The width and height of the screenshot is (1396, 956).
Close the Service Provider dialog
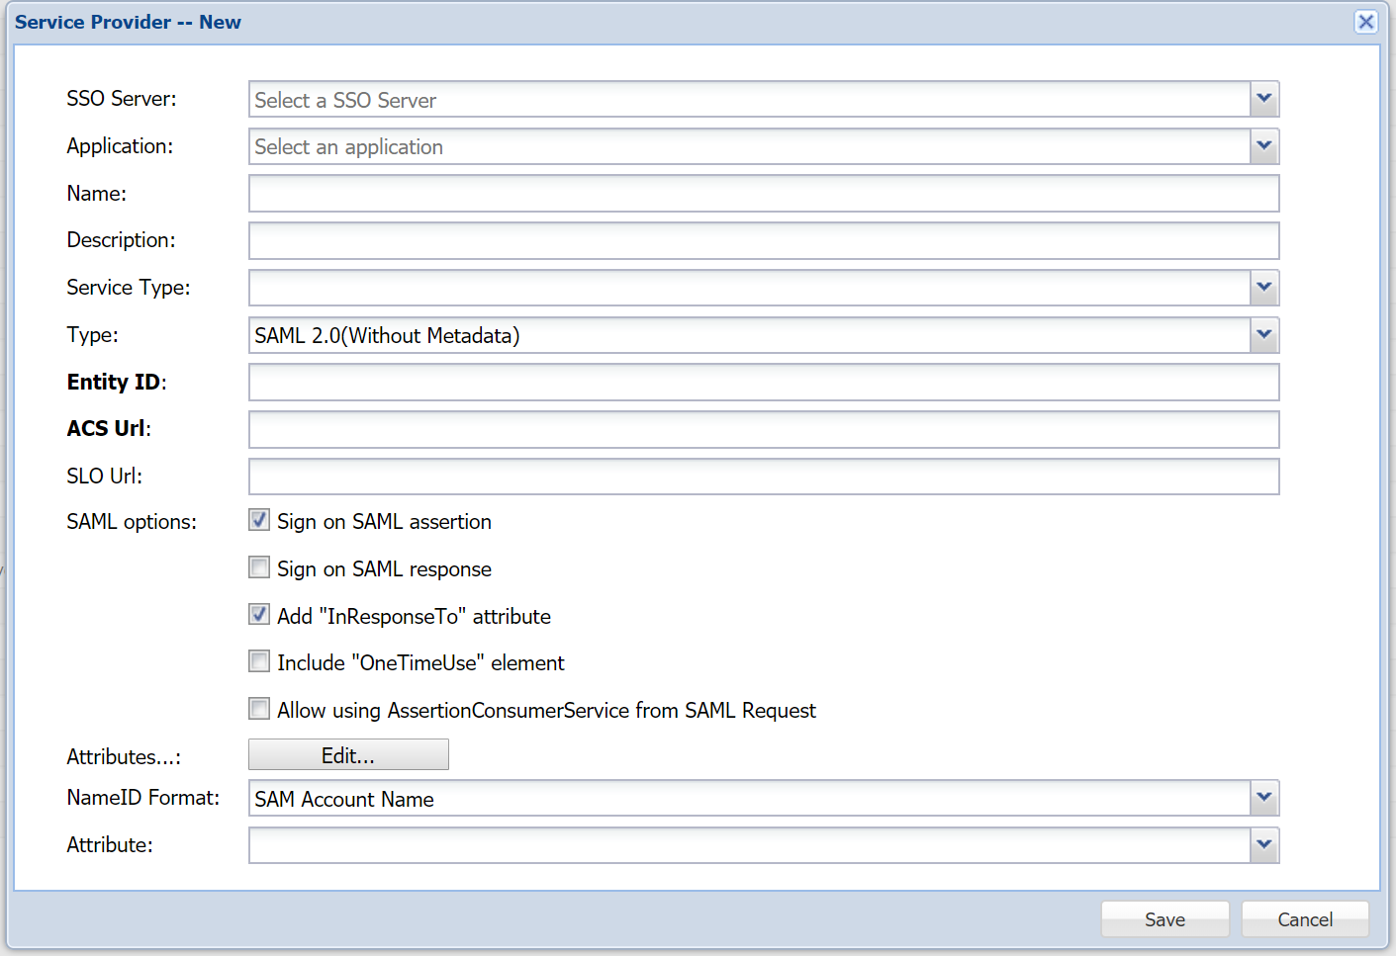[x=1365, y=22]
